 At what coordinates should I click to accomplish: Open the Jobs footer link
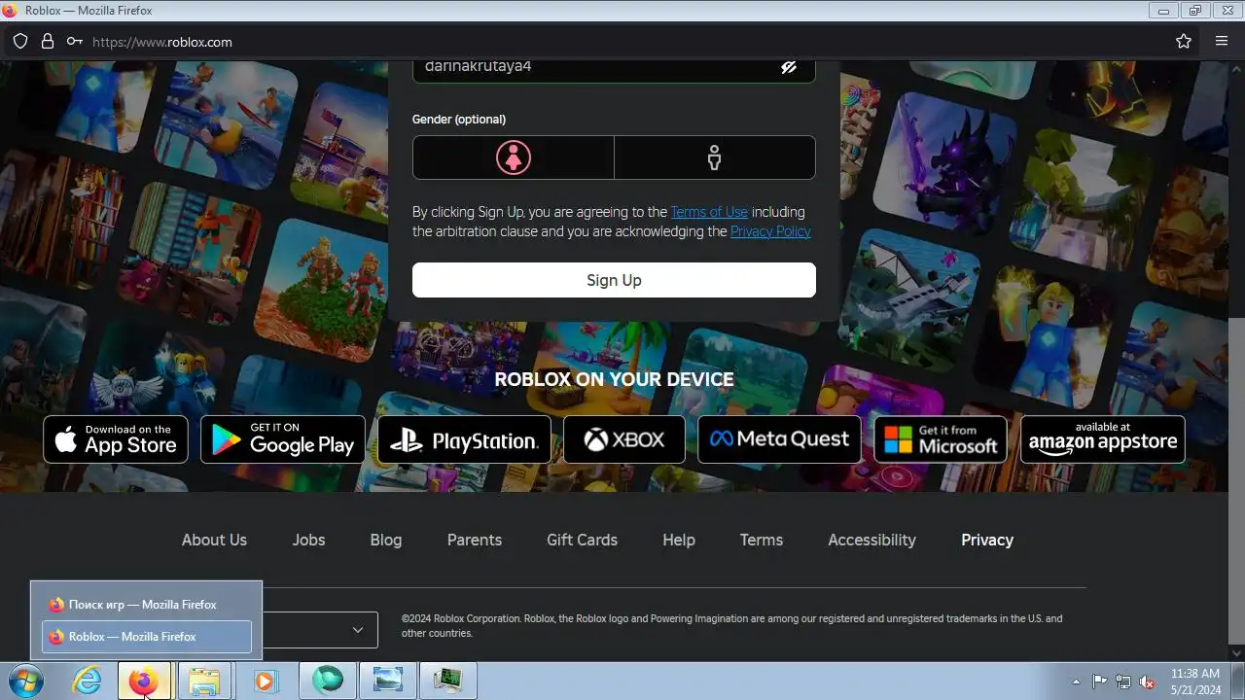(x=309, y=540)
